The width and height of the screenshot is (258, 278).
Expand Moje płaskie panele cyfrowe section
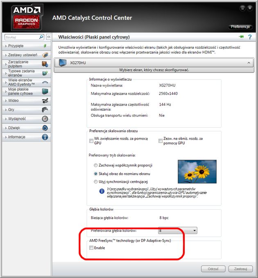click(26, 91)
